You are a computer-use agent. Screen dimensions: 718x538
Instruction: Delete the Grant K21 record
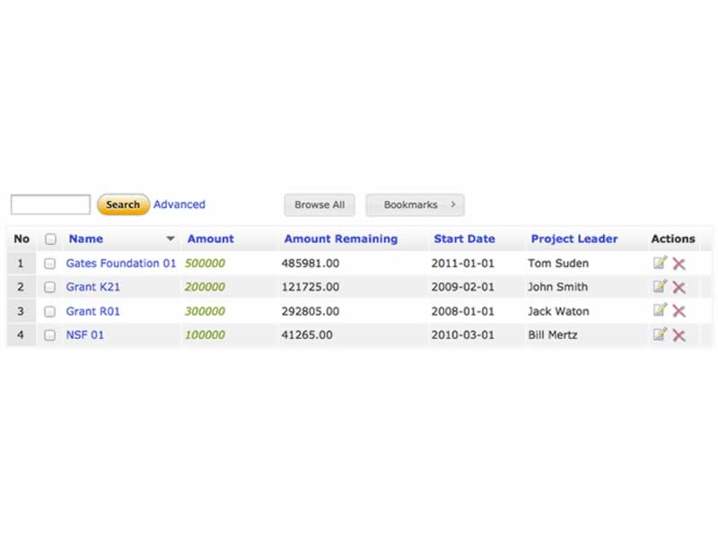coord(679,288)
